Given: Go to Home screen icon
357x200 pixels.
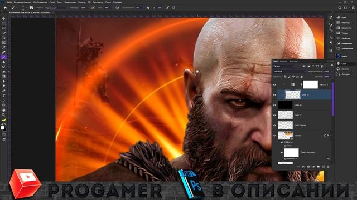Looking at the screenshot, I should (x=5, y=8).
